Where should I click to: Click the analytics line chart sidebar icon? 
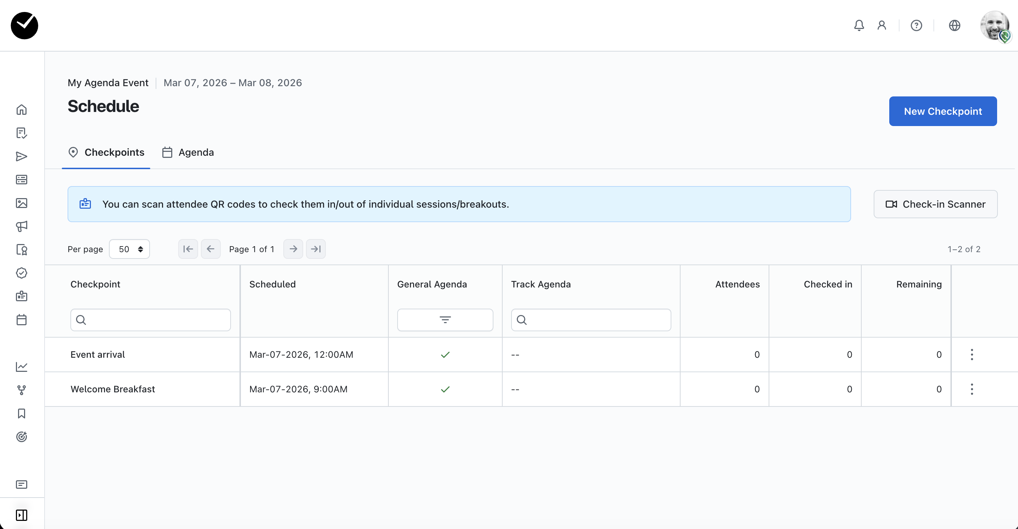[x=22, y=367]
